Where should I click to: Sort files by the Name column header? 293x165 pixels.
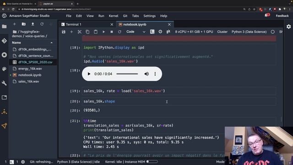pos(33,43)
